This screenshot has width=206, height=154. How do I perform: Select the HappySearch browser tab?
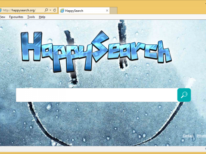84,11
